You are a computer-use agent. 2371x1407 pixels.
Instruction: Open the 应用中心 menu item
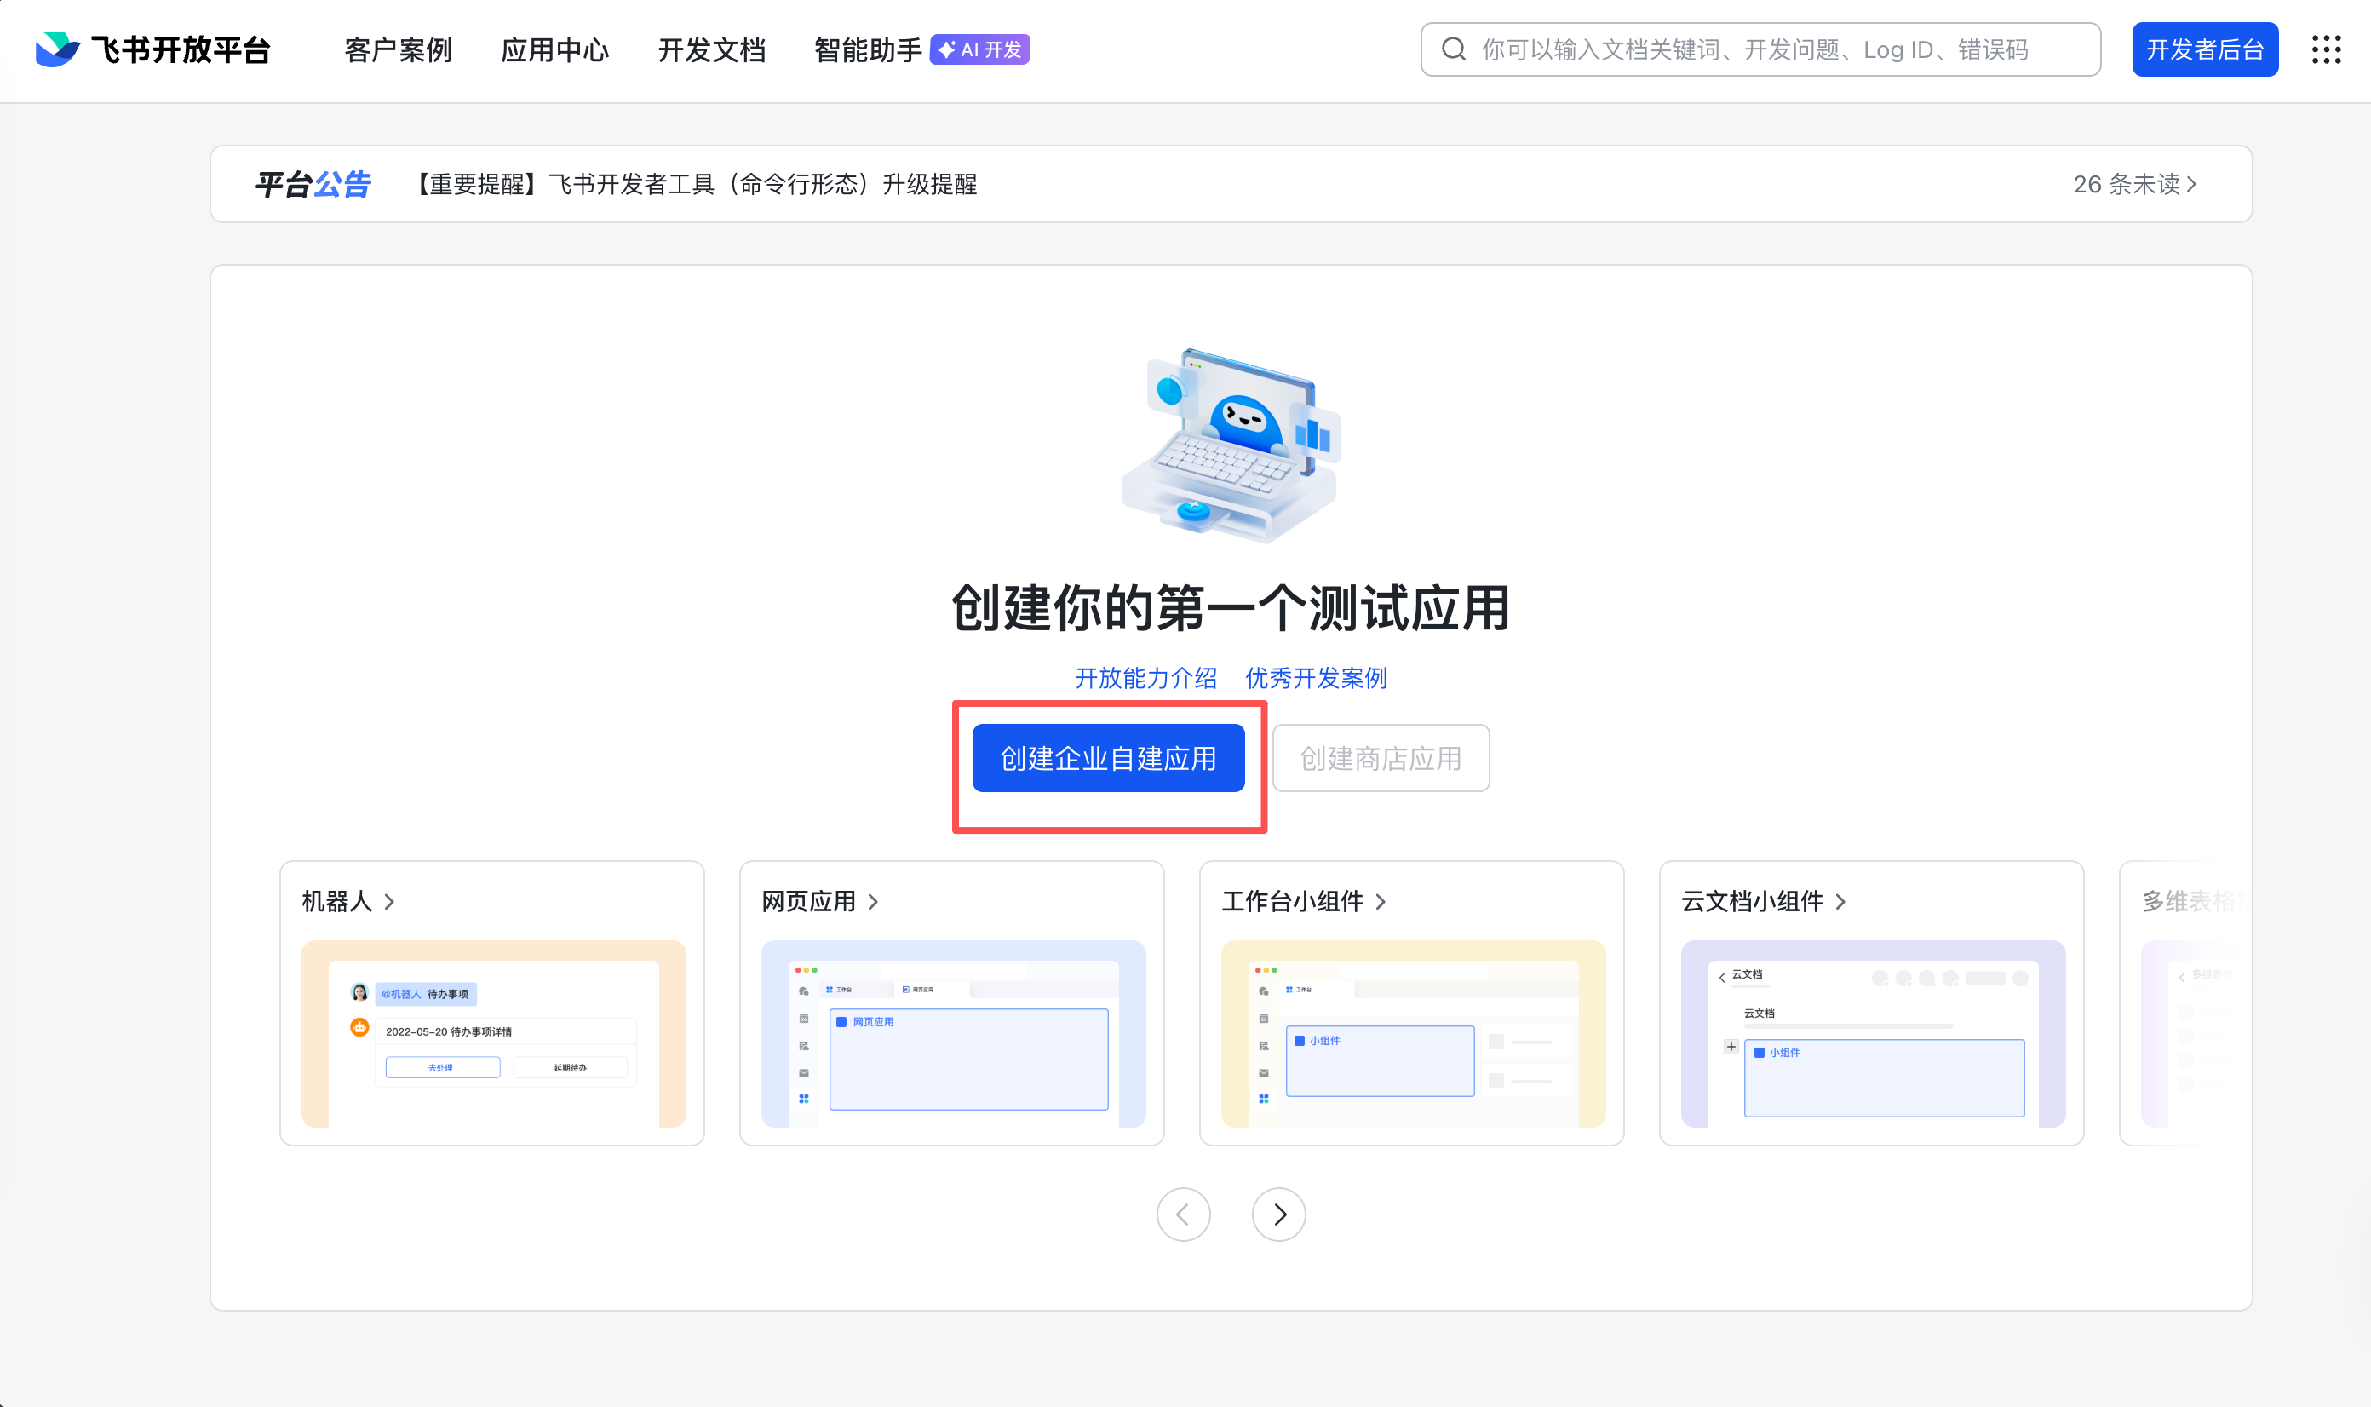(x=554, y=49)
